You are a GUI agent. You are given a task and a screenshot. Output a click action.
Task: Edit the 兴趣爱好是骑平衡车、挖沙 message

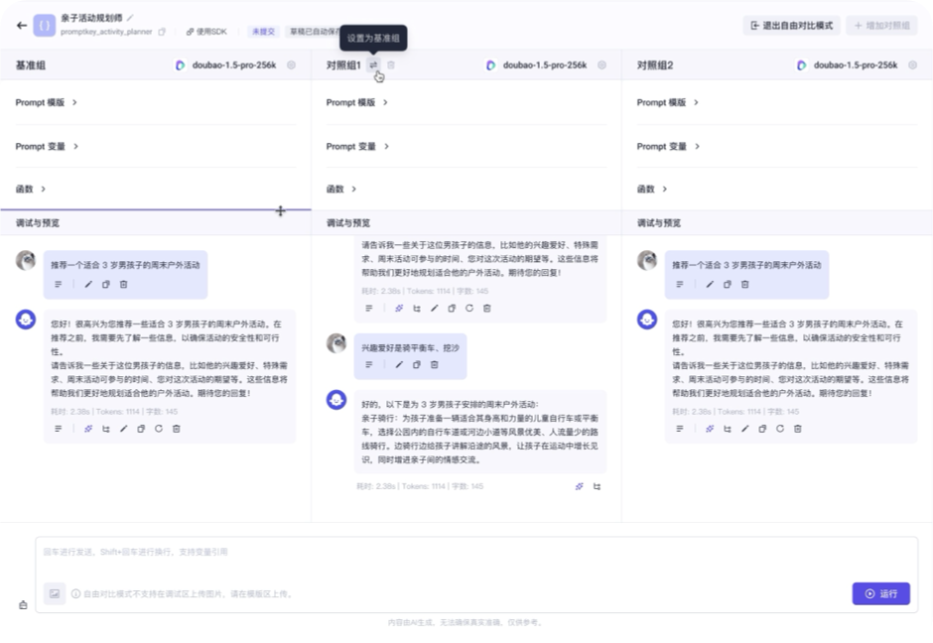click(x=399, y=364)
